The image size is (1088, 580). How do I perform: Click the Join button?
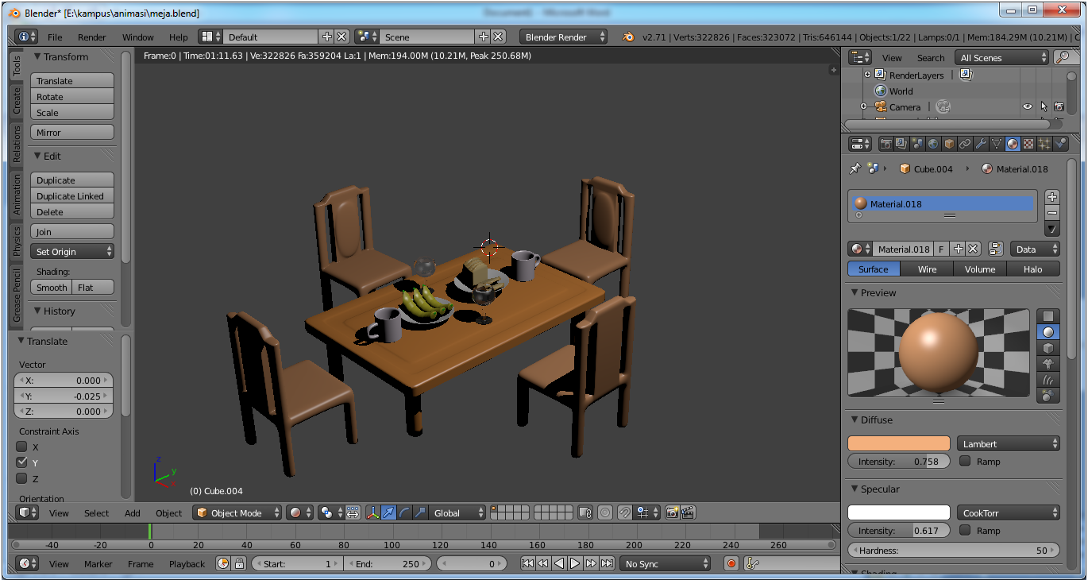(x=72, y=232)
